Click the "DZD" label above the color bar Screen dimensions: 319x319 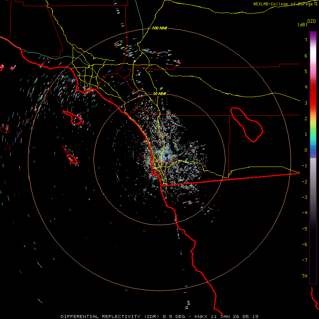312,21
